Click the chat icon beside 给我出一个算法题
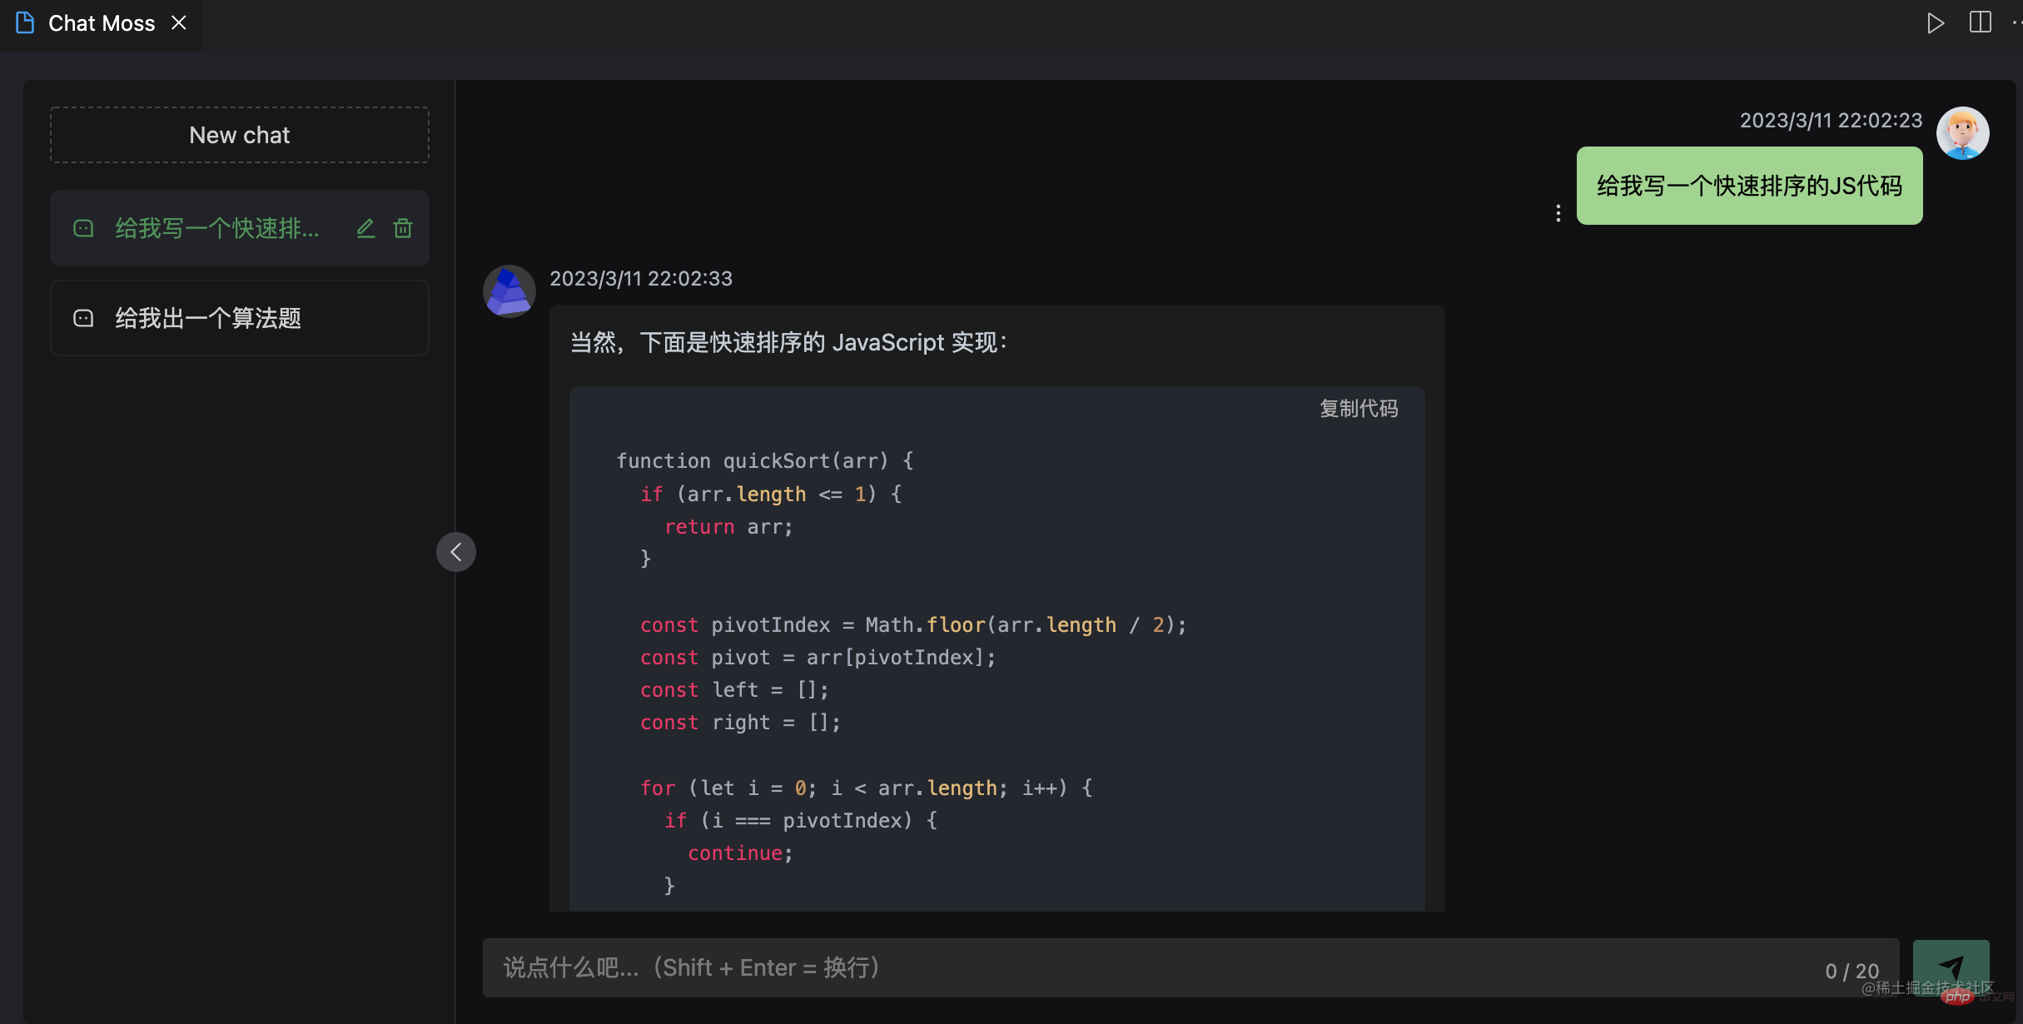Viewport: 2023px width, 1024px height. pos(83,318)
